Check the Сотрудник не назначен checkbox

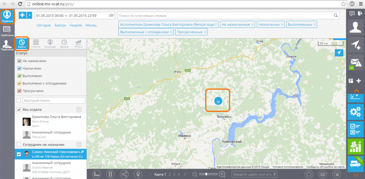point(19,145)
